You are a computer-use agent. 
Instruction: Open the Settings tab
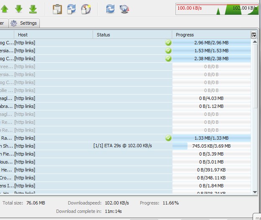point(24,23)
